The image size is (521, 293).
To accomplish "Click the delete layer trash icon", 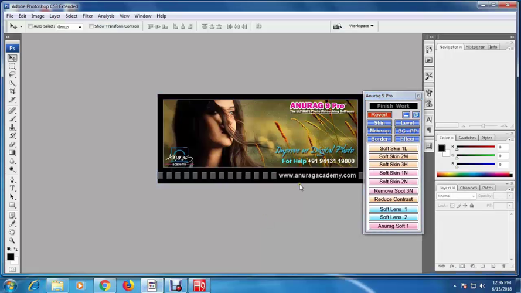I will (503, 266).
